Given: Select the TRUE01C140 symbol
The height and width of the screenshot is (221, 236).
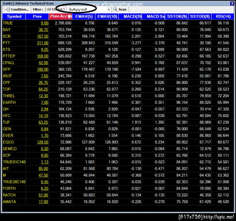Looking at the screenshot, I should click(x=14, y=162).
